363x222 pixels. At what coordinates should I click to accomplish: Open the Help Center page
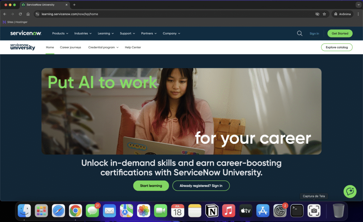coord(133,47)
